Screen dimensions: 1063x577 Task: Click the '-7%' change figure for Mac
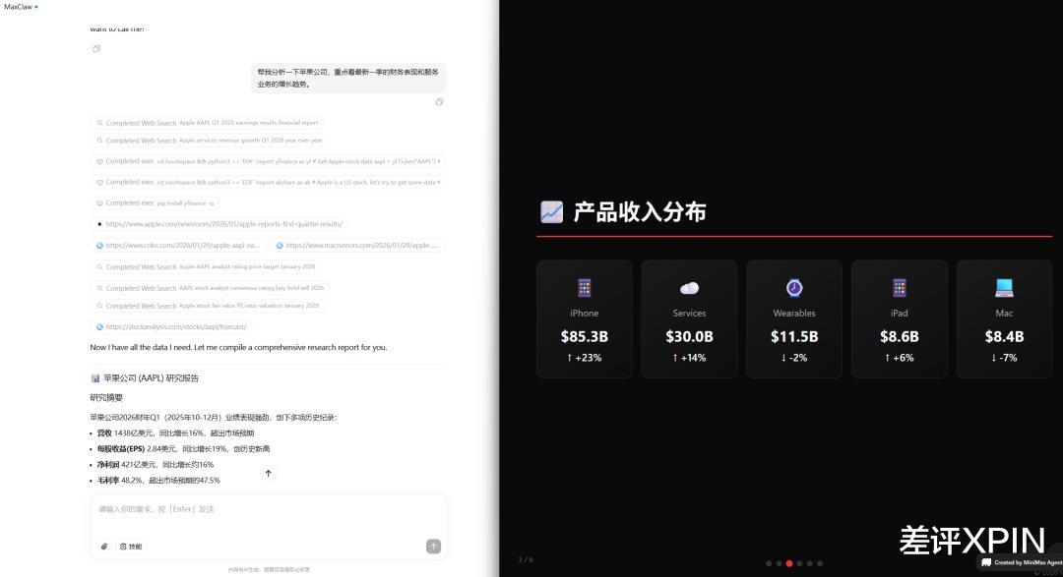click(1004, 358)
